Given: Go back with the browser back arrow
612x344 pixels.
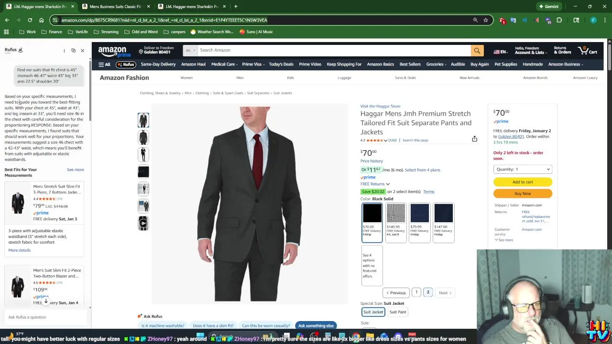Looking at the screenshot, I should tap(7, 20).
